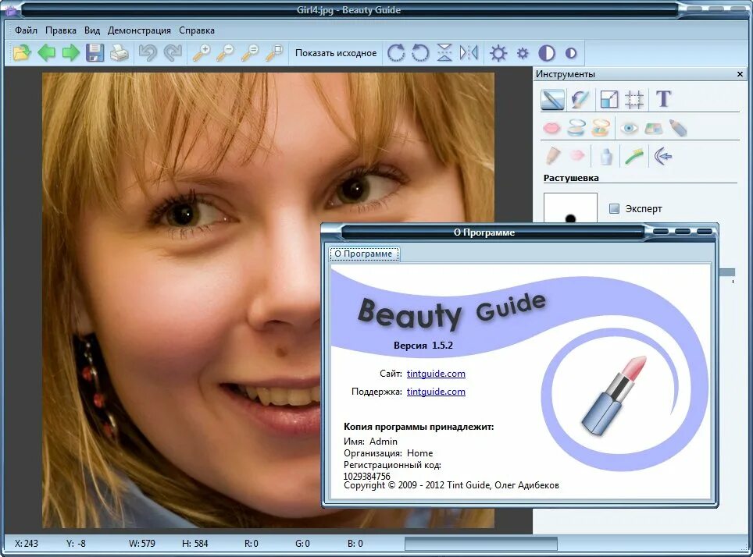Select the lotion bottle tool
The image size is (753, 557).
(606, 156)
